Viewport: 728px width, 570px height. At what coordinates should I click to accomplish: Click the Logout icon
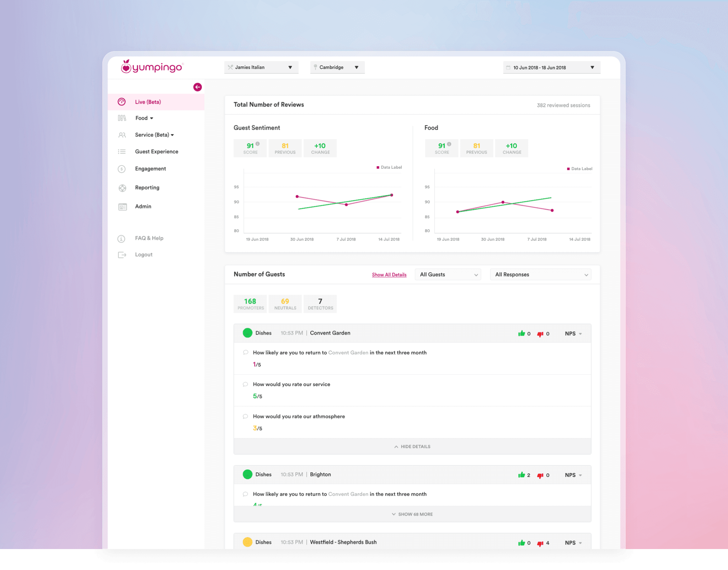(122, 255)
